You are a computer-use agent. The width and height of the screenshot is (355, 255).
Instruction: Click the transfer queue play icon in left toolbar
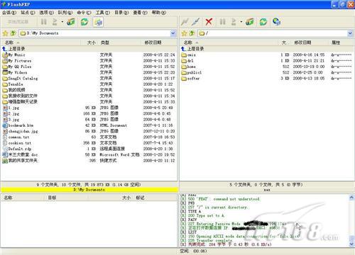[55, 22]
